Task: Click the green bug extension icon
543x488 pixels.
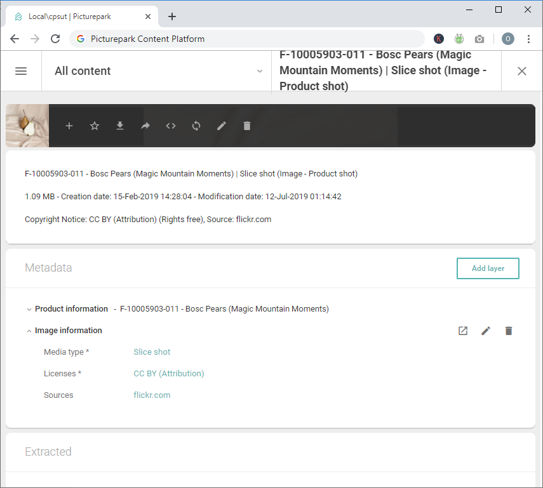Action: 459,39
